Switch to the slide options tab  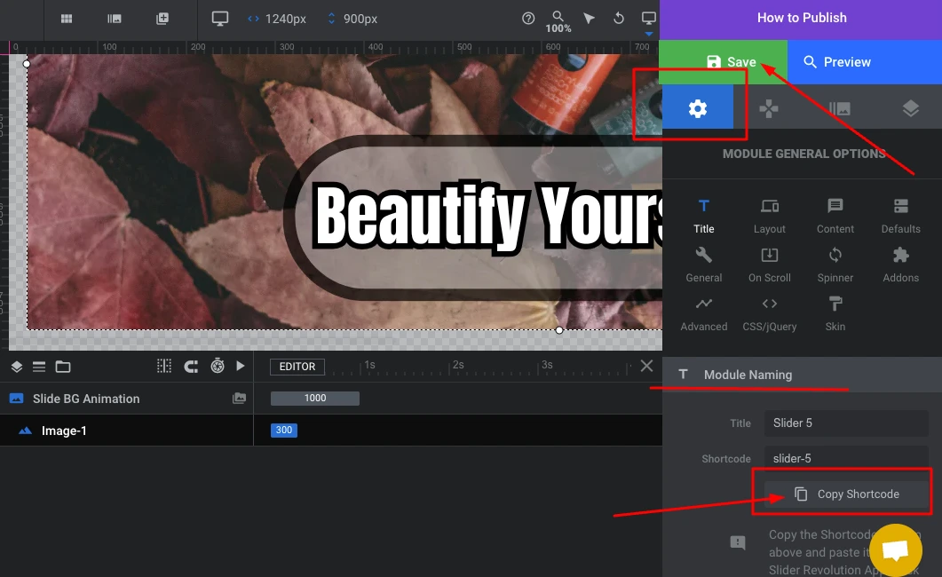click(x=840, y=108)
